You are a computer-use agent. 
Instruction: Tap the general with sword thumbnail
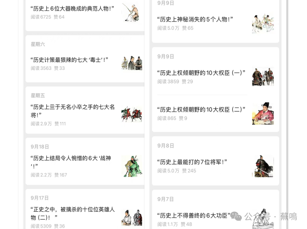263,166
